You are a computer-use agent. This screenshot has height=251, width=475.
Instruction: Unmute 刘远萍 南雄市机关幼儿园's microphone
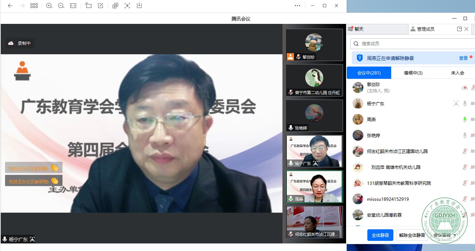pyautogui.click(x=465, y=167)
